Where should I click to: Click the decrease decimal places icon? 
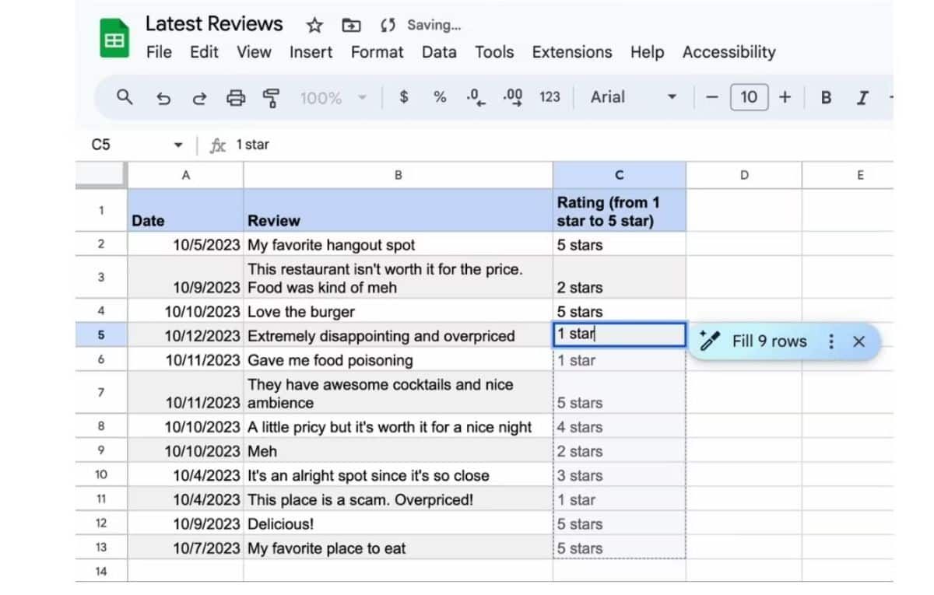coord(474,97)
